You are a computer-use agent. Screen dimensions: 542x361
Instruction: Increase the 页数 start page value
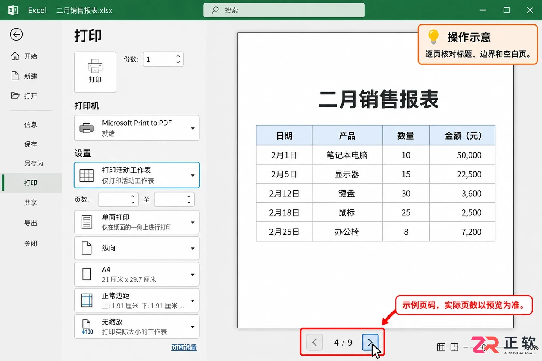[133, 196]
